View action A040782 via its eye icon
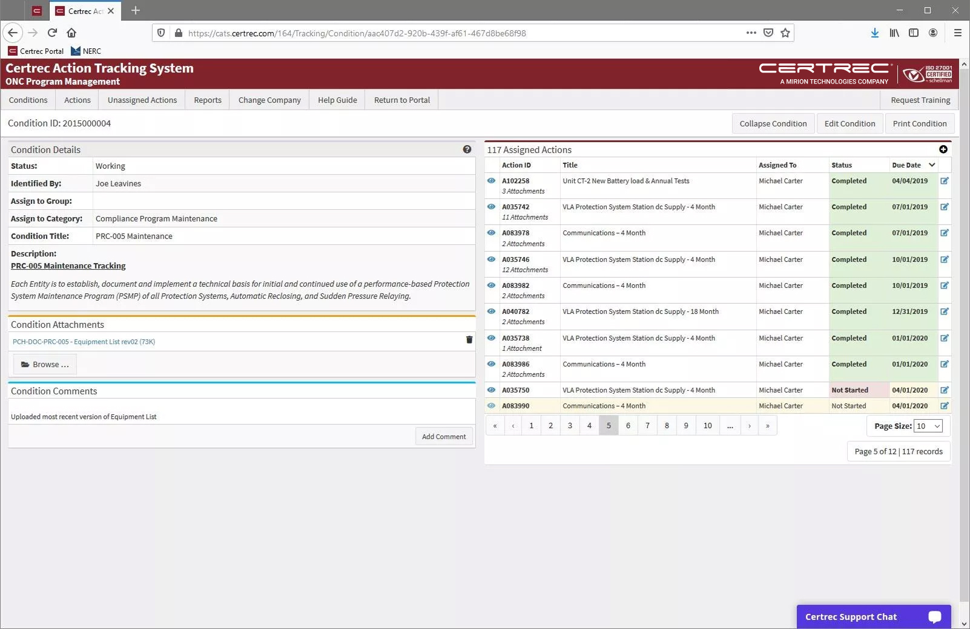Image resolution: width=970 pixels, height=629 pixels. (x=491, y=311)
